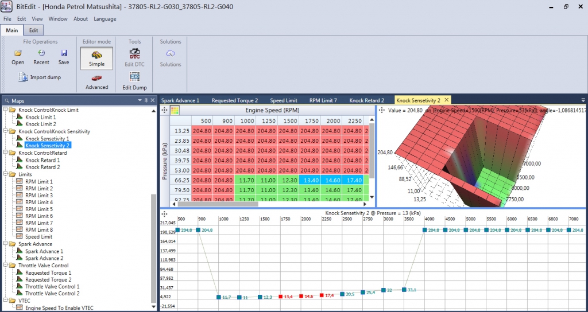Select the 11.00 cell in 66.25 row
This screenshot has width=588, height=312.
coord(266,180)
